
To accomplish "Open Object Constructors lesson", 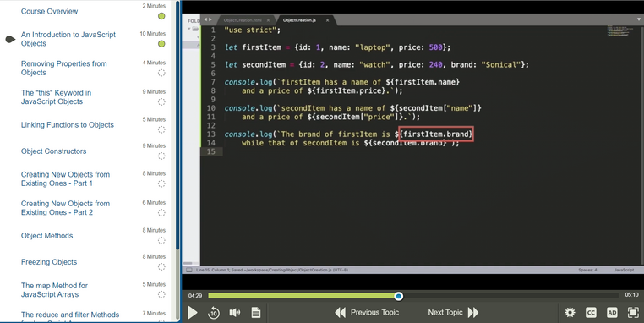I will click(x=54, y=151).
